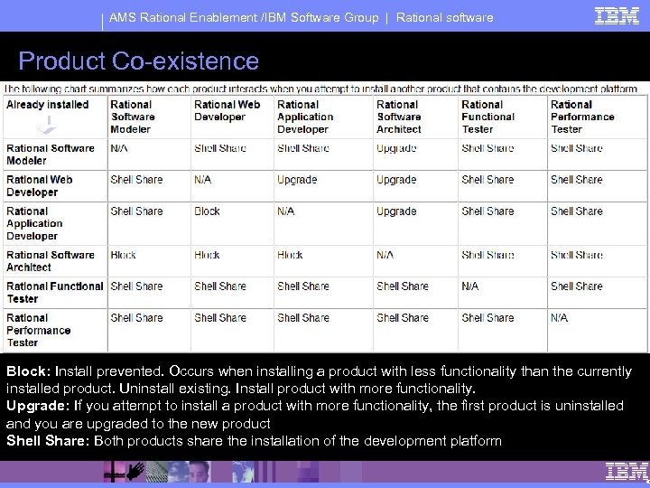
Task: Click the Rational software header text
Action: click(445, 17)
